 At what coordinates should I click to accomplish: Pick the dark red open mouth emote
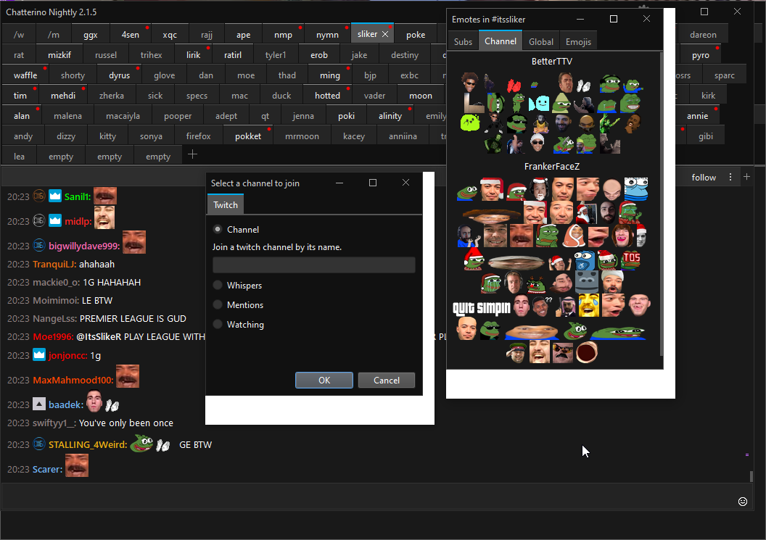586,352
